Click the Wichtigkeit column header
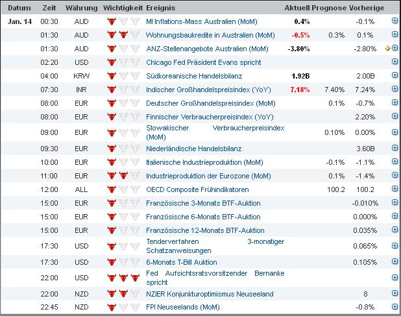 click(123, 8)
